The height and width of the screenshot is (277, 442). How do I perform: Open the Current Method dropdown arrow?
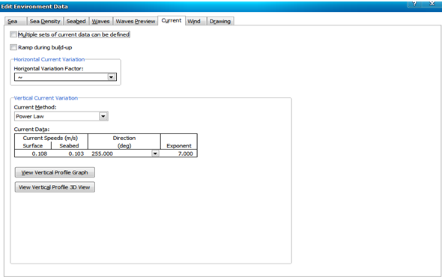click(103, 116)
